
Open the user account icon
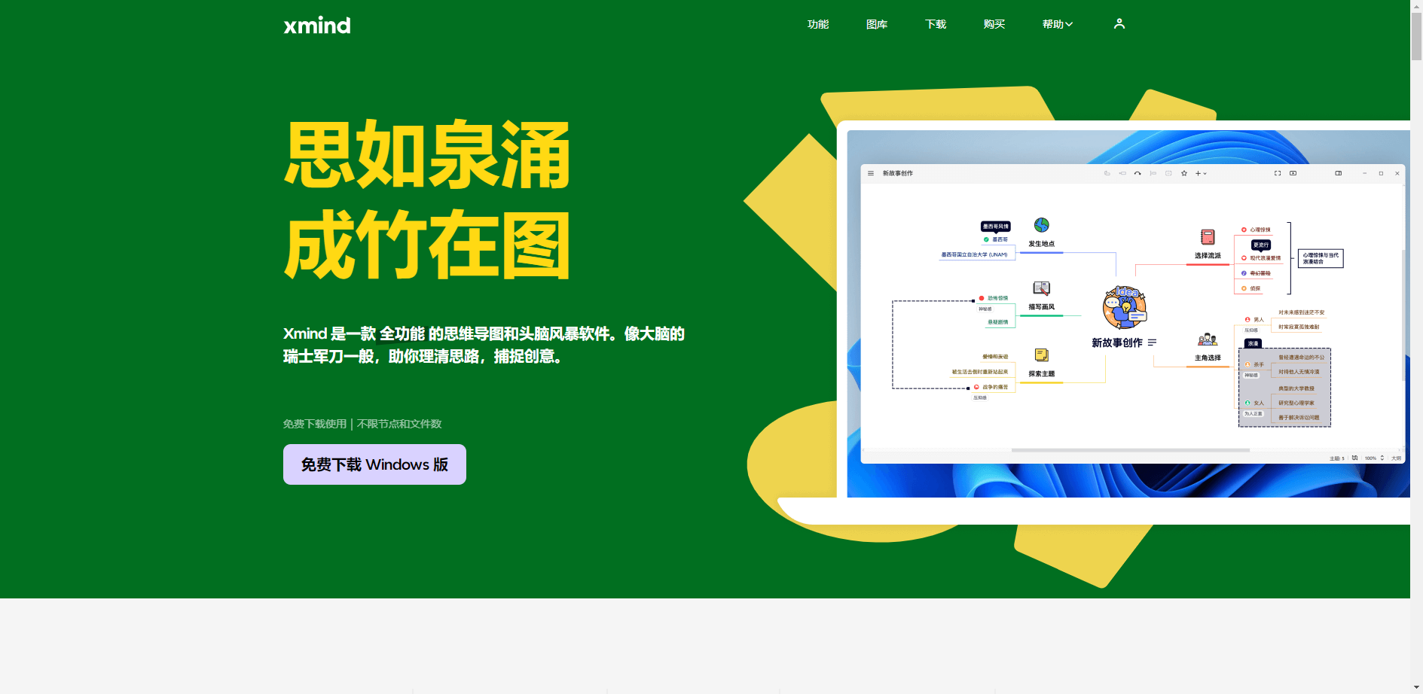pyautogui.click(x=1119, y=23)
